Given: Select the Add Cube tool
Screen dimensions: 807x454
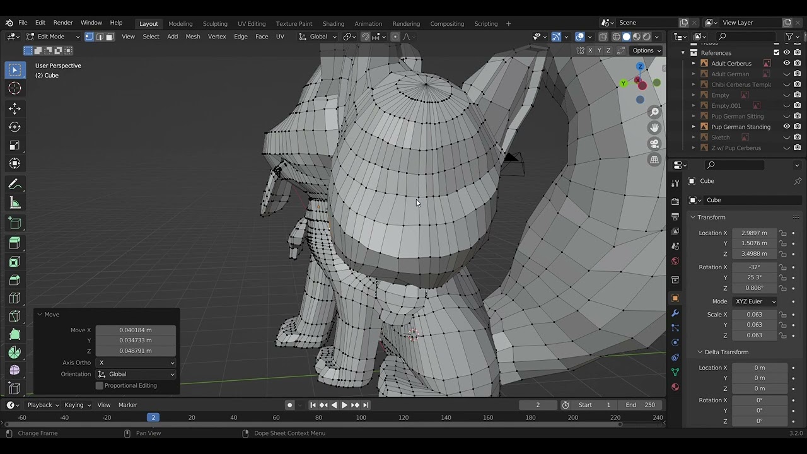Looking at the screenshot, I should (x=15, y=223).
